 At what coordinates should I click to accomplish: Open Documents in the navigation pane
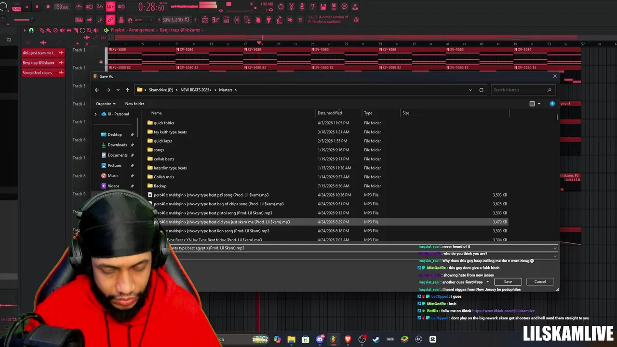pyautogui.click(x=118, y=155)
